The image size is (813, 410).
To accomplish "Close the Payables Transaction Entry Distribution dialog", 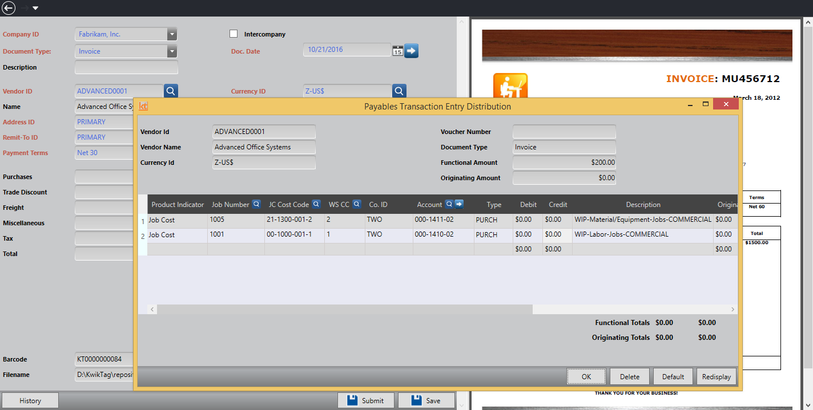I will pos(726,104).
